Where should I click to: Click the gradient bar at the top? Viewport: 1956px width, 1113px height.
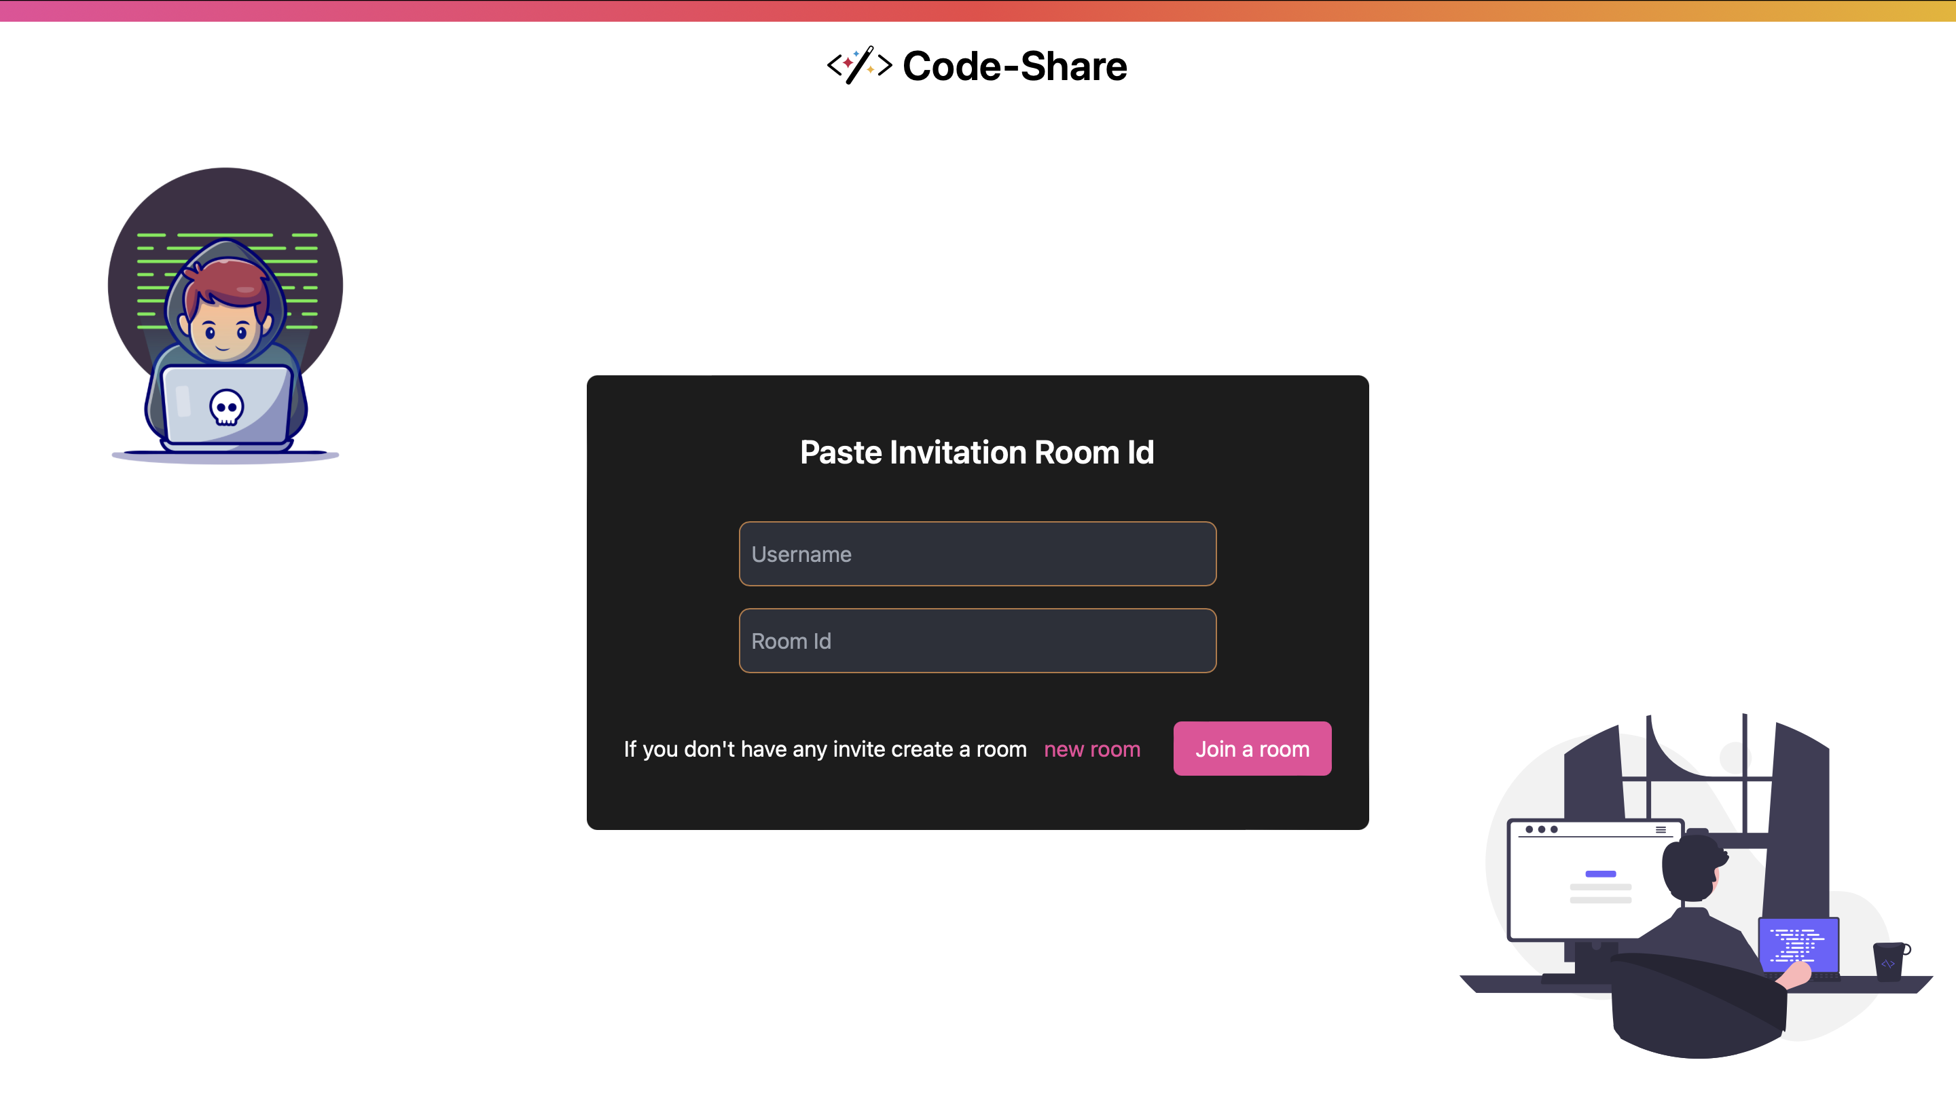click(x=977, y=11)
